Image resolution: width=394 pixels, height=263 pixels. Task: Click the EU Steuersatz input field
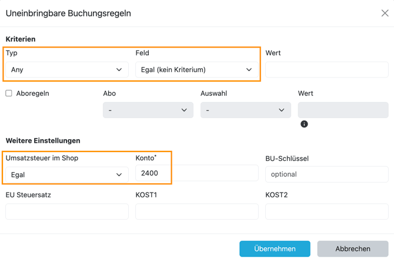(x=66, y=211)
